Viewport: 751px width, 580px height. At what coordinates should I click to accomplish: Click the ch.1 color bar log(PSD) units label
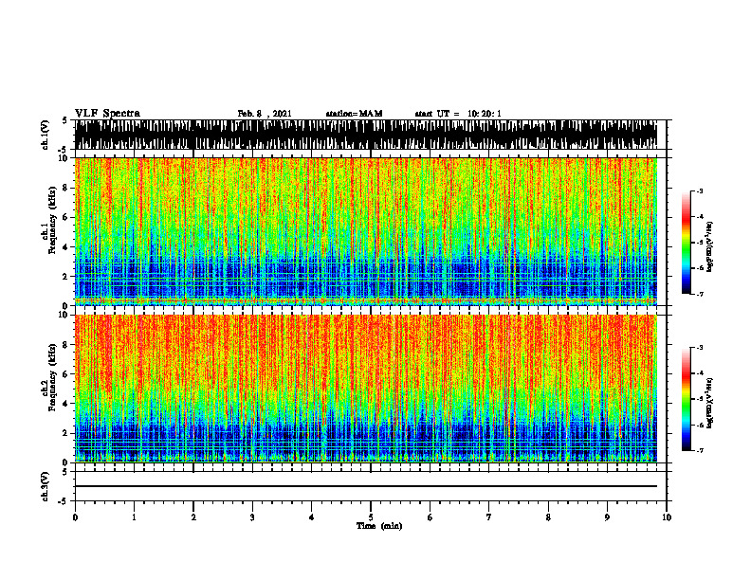tap(711, 247)
